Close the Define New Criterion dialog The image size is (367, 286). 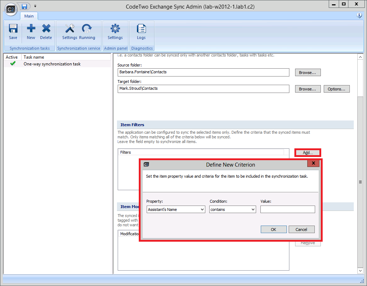point(313,163)
